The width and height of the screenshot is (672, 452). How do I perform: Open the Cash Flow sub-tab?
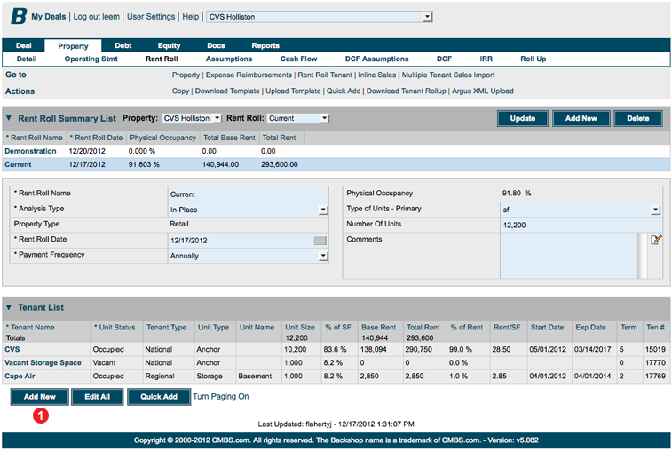[298, 59]
